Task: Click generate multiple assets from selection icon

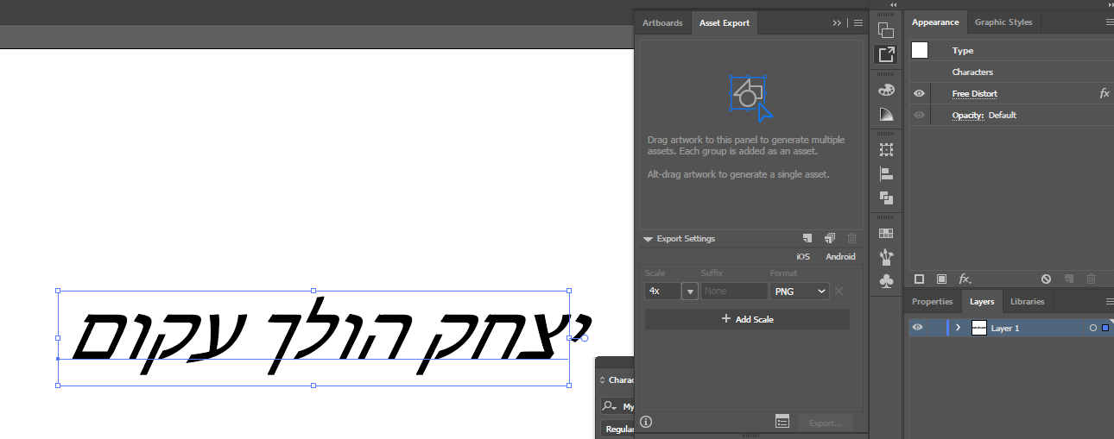Action: point(830,238)
